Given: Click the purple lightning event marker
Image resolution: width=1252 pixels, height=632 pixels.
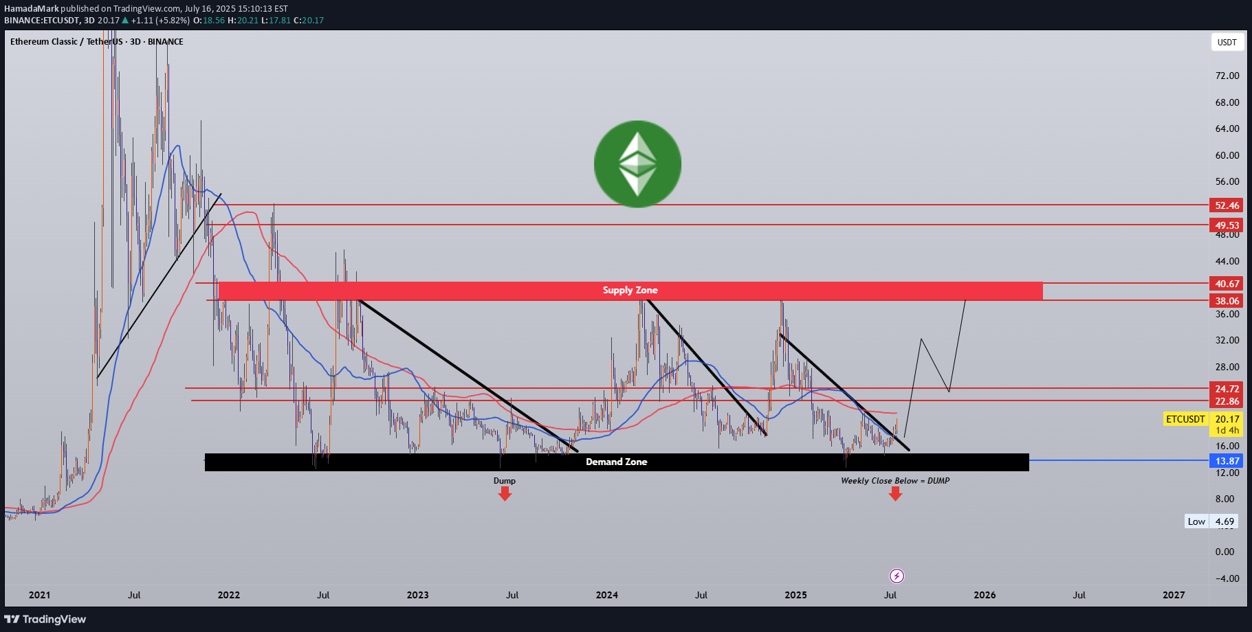Looking at the screenshot, I should [x=897, y=576].
